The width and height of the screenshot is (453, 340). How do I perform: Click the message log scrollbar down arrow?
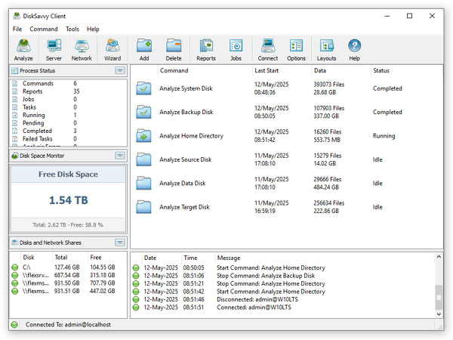click(x=439, y=314)
